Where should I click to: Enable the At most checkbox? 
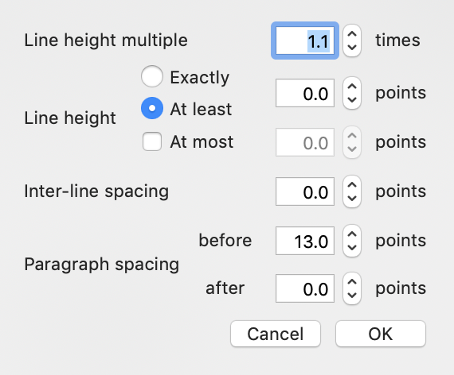tap(152, 141)
